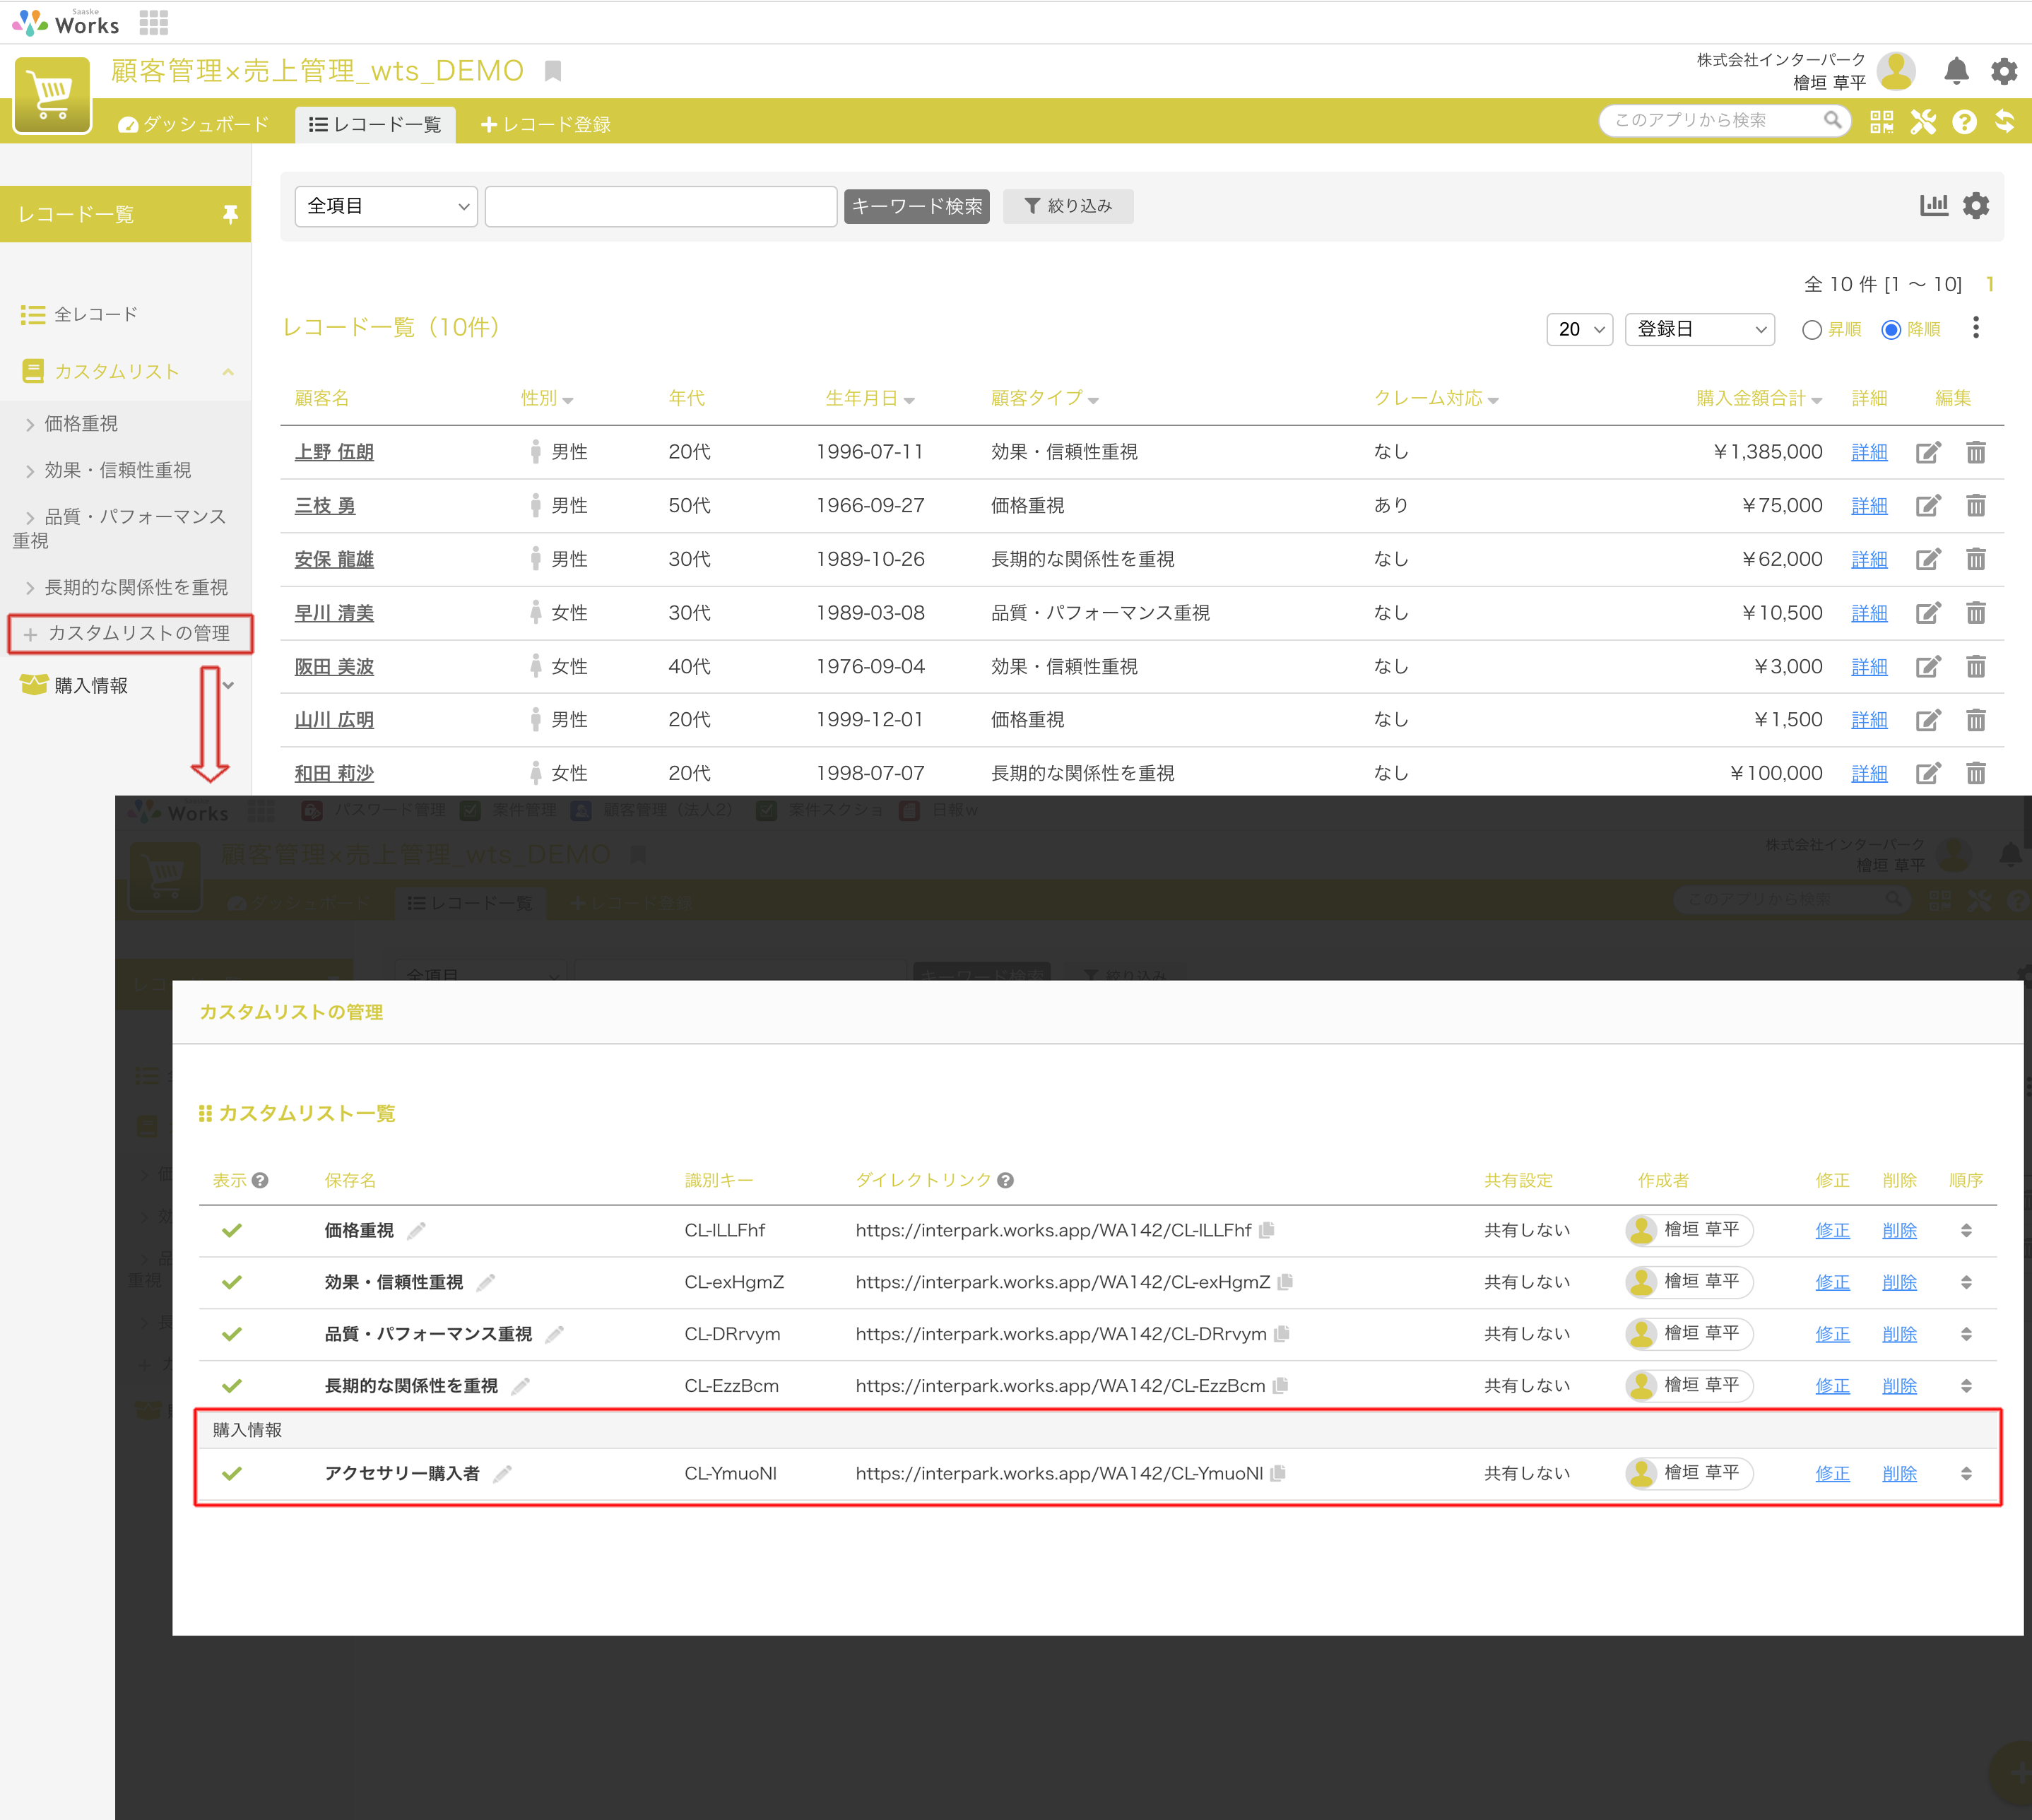Open 価格重視 custom list in sidebar
Image resolution: width=2032 pixels, height=1820 pixels.
pos(81,424)
